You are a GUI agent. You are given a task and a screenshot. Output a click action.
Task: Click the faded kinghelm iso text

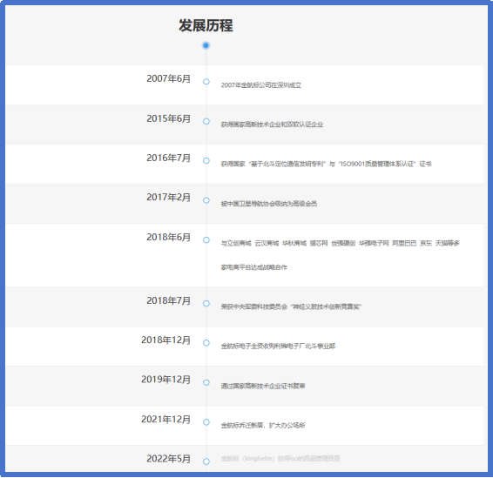point(280,459)
